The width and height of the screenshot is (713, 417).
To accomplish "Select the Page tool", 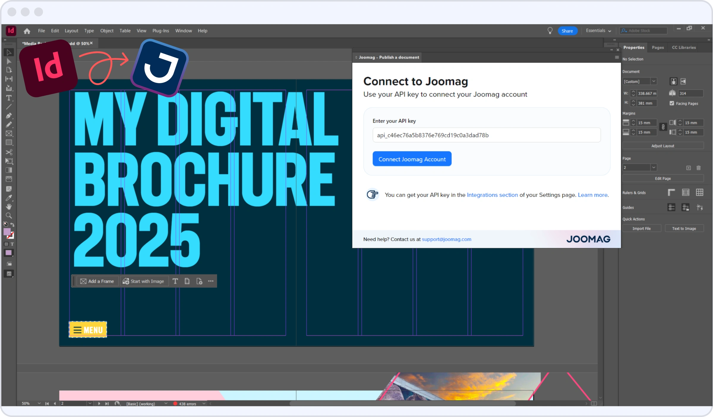I will click(9, 70).
